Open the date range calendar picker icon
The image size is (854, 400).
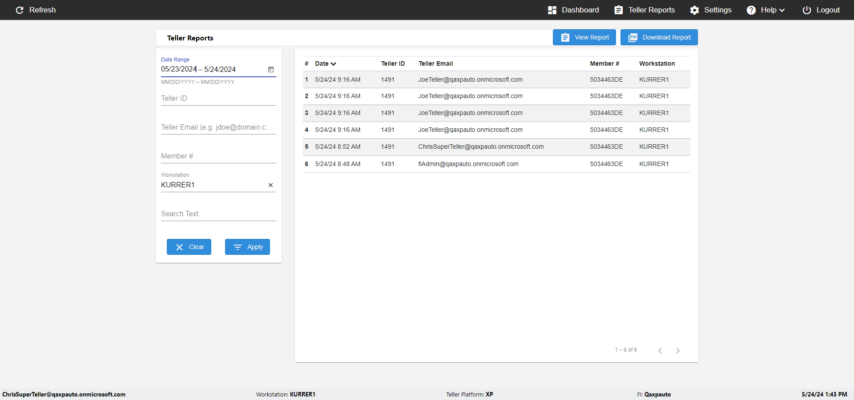271,69
